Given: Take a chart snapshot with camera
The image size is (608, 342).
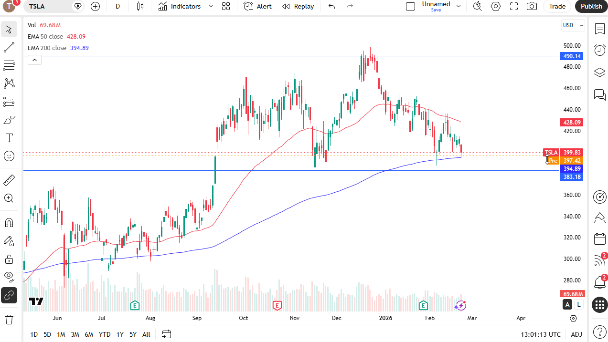Looking at the screenshot, I should click(x=532, y=6).
